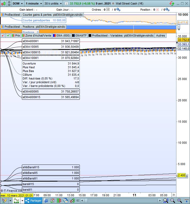
Task: Click the indicators chart icon
Action: click(16, 201)
